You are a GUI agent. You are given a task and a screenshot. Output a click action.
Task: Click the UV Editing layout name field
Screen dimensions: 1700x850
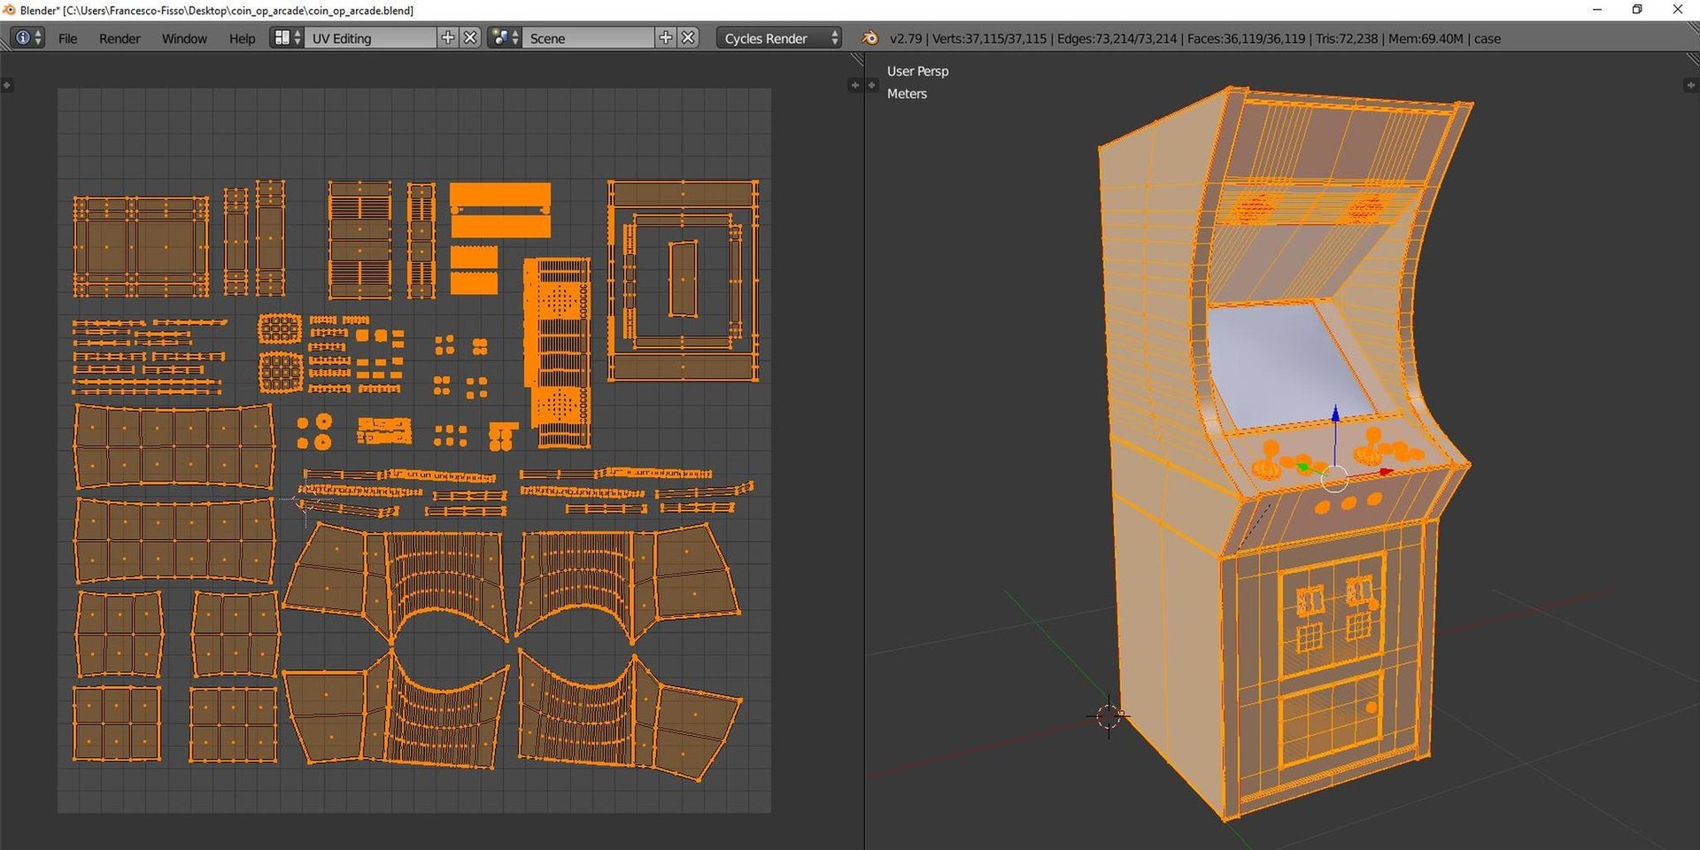click(x=372, y=39)
